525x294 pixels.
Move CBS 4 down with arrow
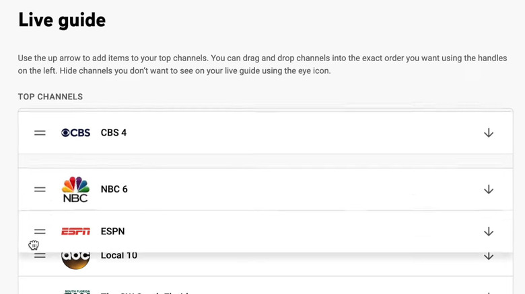pos(489,133)
